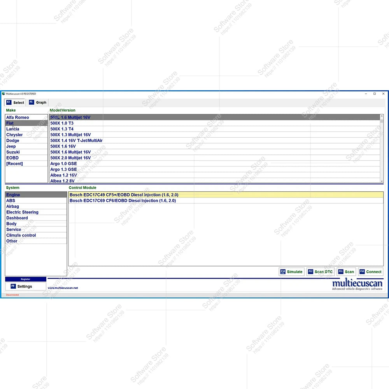Screen dimensions: 389x389
Task: Click F10 icon on Connect button
Action: pyautogui.click(x=362, y=272)
